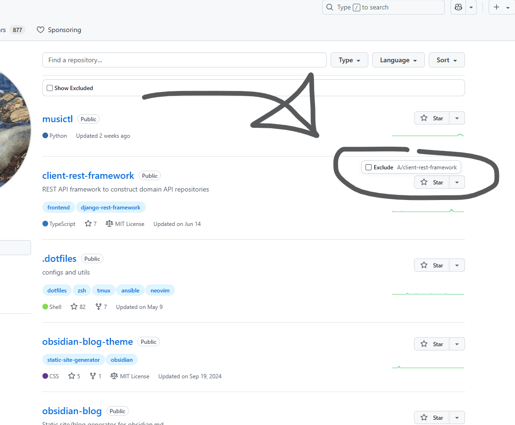Expand star lists dropdown for client-rest-framework
This screenshot has width=515, height=425.
pos(457,182)
